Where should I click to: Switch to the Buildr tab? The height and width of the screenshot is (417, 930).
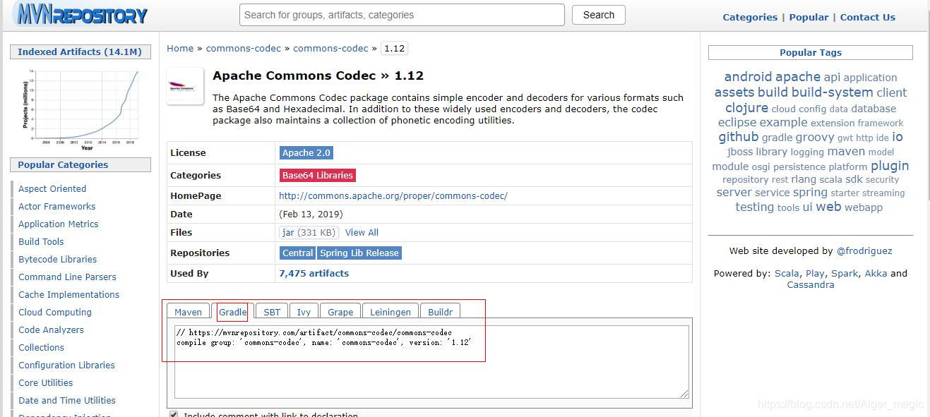pos(440,312)
